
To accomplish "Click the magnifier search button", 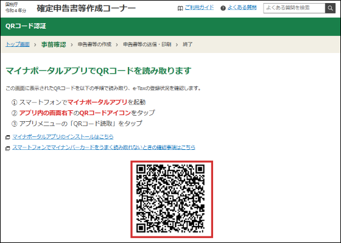I will point(330,9).
